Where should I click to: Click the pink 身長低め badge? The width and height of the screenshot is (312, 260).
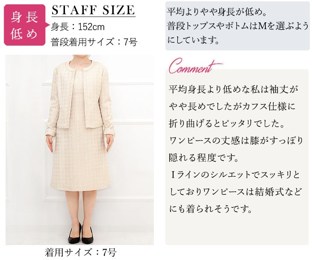(25, 25)
